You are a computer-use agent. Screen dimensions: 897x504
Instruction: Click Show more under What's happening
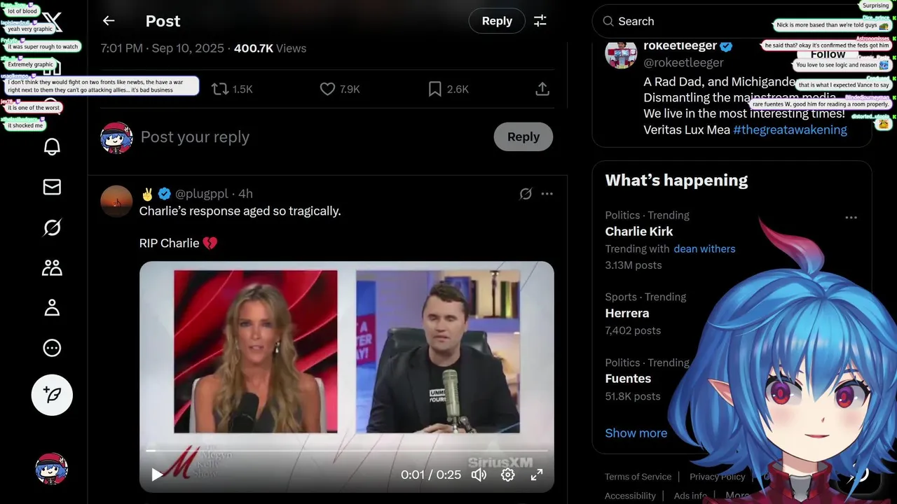click(x=636, y=433)
